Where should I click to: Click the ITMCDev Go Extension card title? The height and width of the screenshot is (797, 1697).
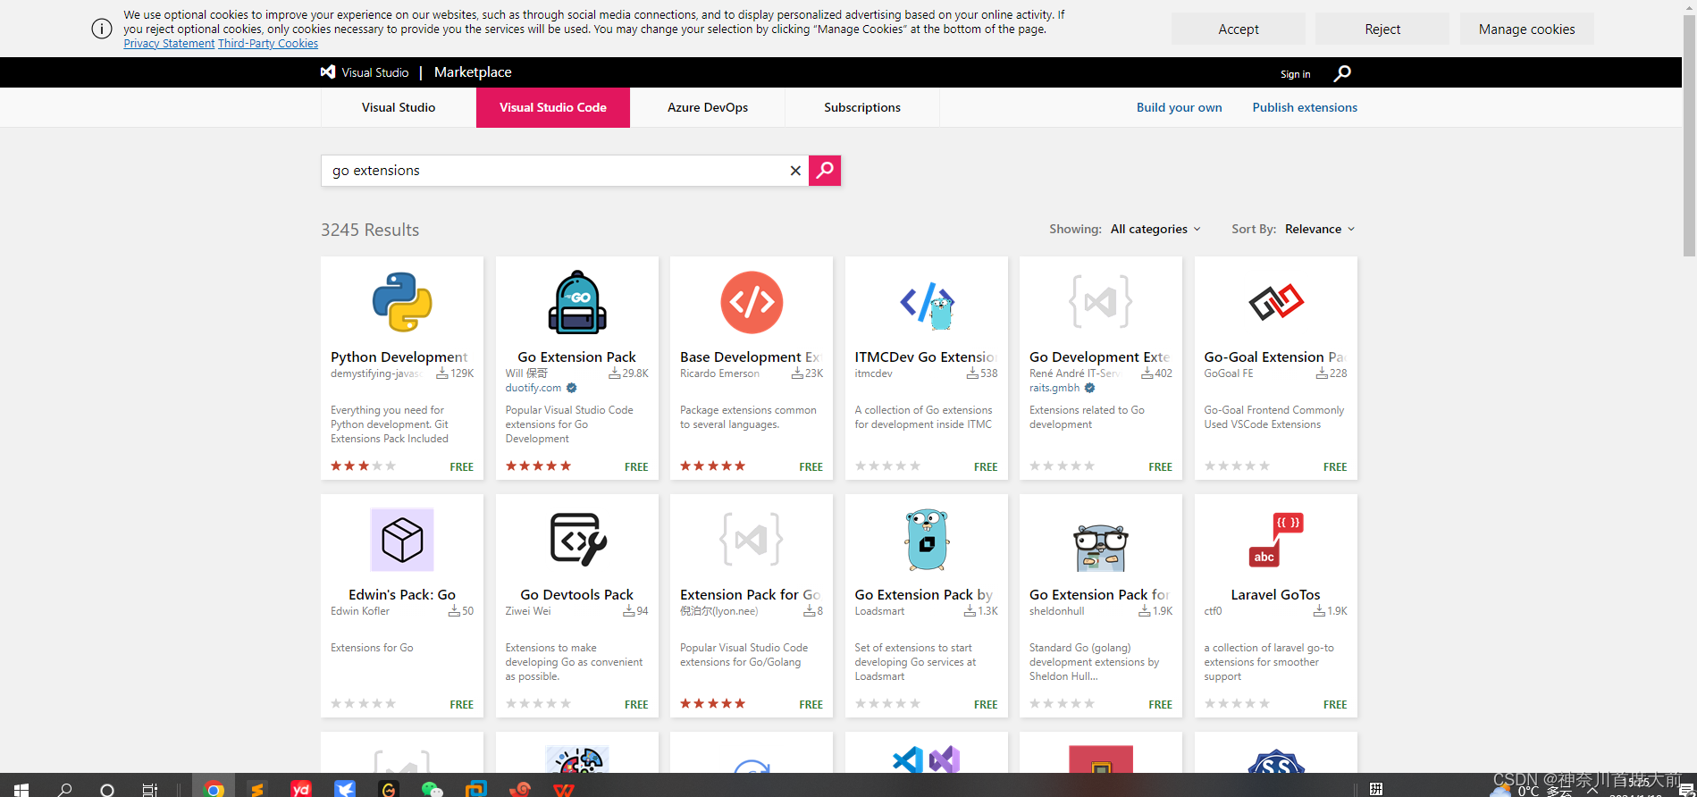[x=924, y=357]
